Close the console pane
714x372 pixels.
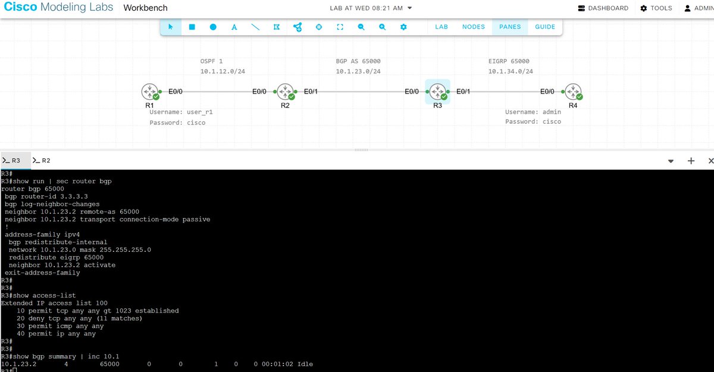point(710,161)
